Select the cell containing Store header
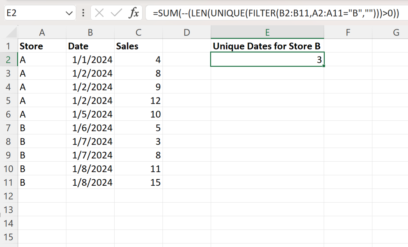The image size is (408, 247). (42, 46)
